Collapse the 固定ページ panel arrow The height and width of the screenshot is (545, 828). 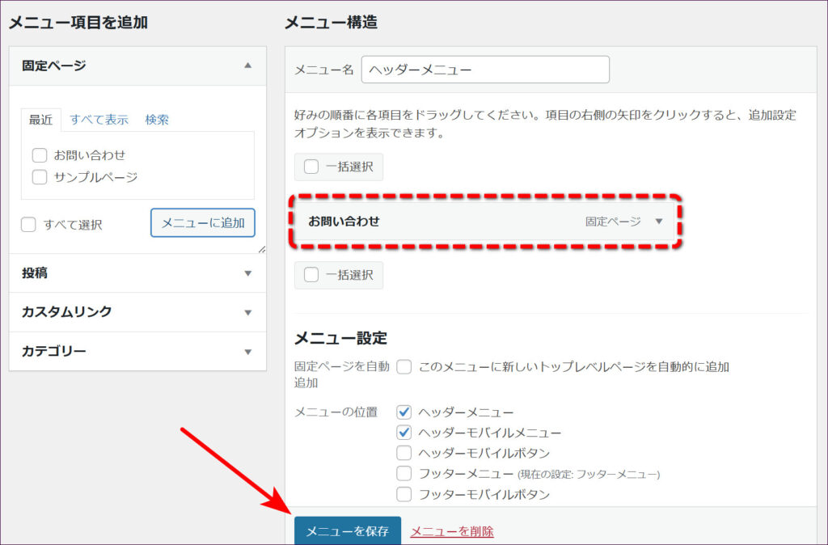coord(248,65)
